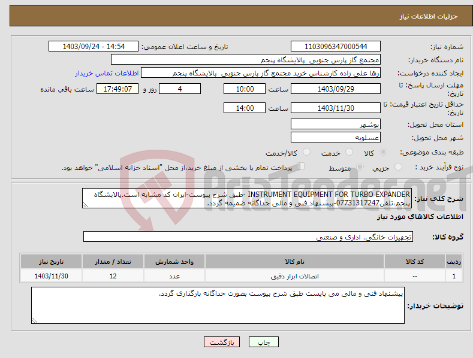Screen dimensions: 473x358
Task: Click the تاریخ نیاز column header
Action: (52, 262)
